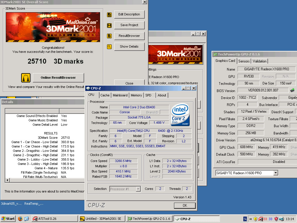Click the taskbar clock showing 13:14
The width and height of the screenshot is (297, 223).
(290, 219)
